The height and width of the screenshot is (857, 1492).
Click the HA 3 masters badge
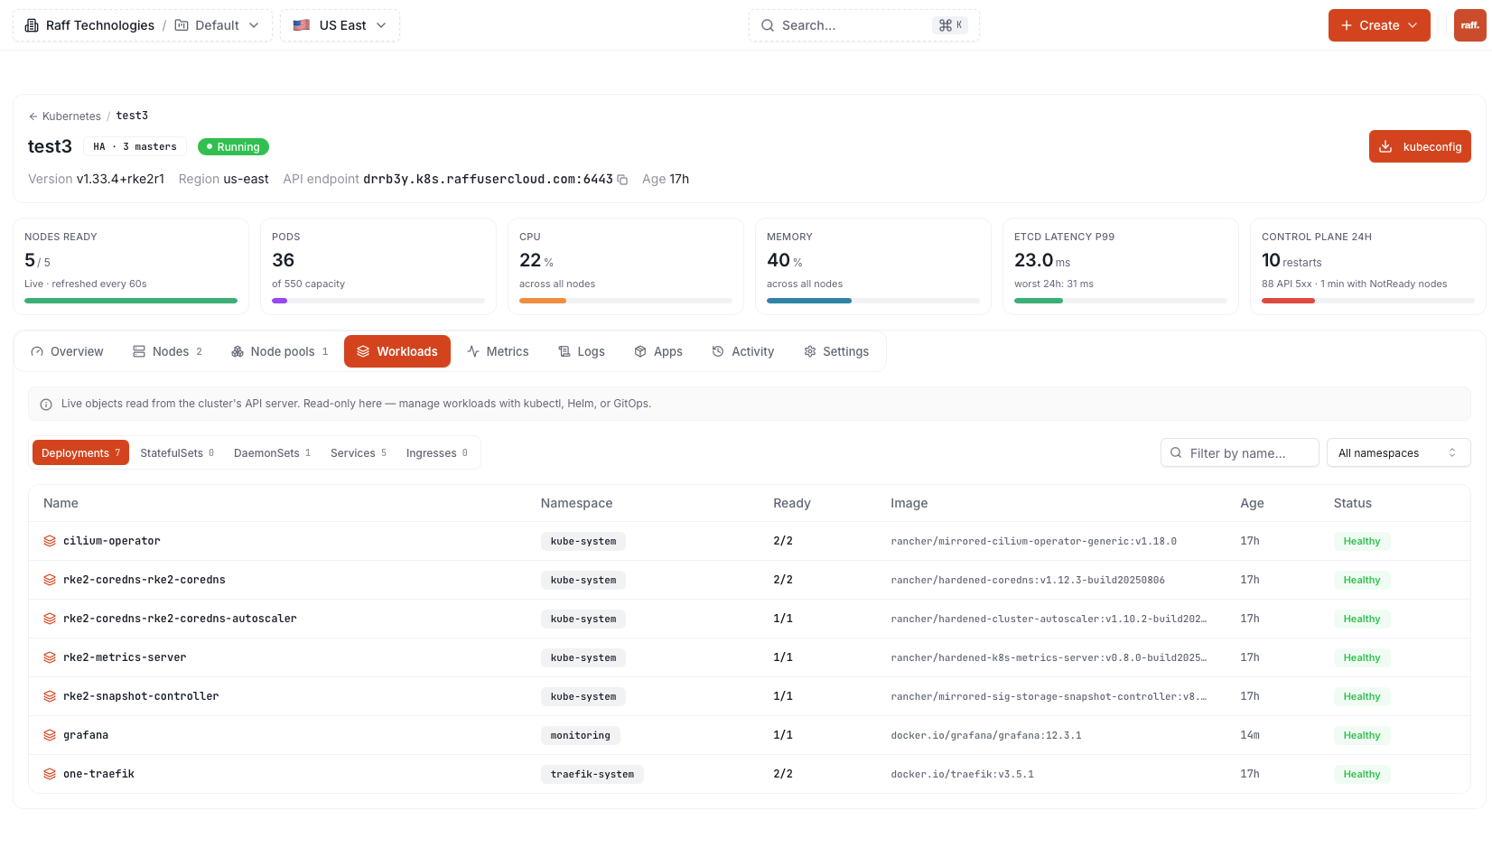135,146
